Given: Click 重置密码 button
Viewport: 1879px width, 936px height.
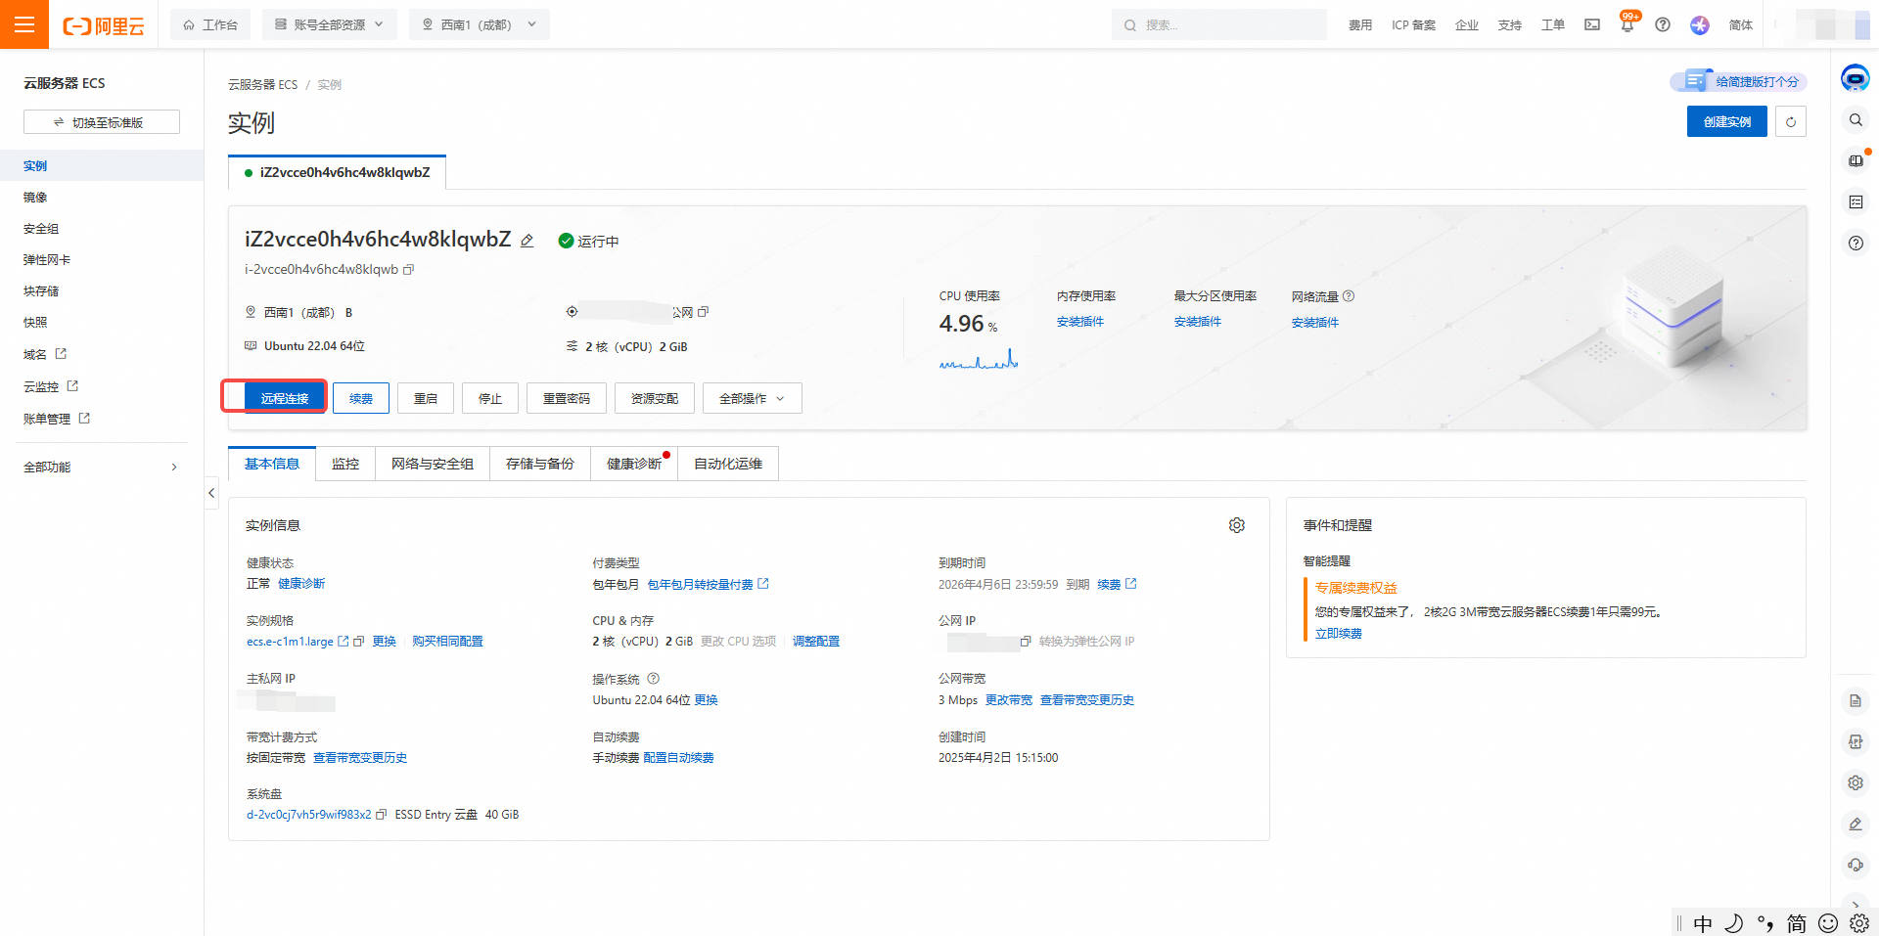Looking at the screenshot, I should click(x=567, y=398).
